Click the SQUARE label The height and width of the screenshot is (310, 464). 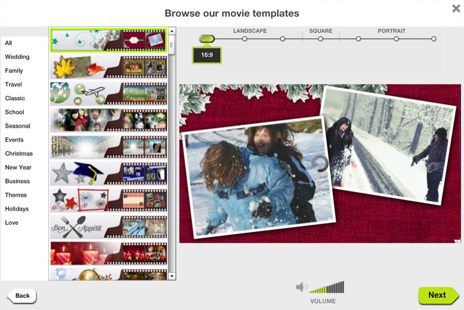[321, 31]
